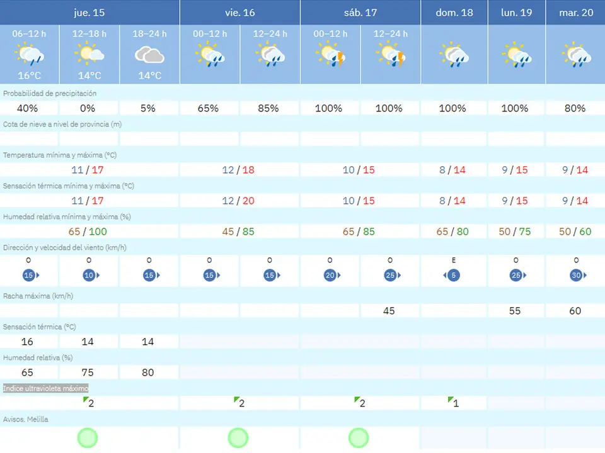The height and width of the screenshot is (453, 605).
Task: Click Temperatura mínima y máxima label
Action: (x=60, y=155)
